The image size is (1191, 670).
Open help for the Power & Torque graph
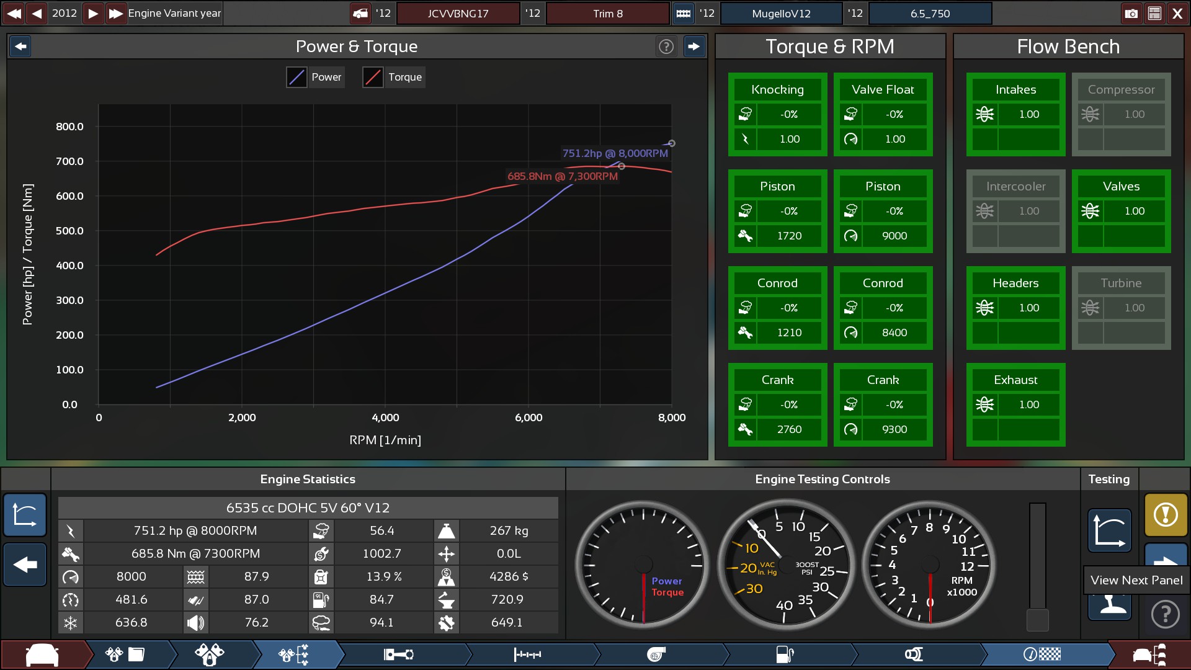coord(666,46)
